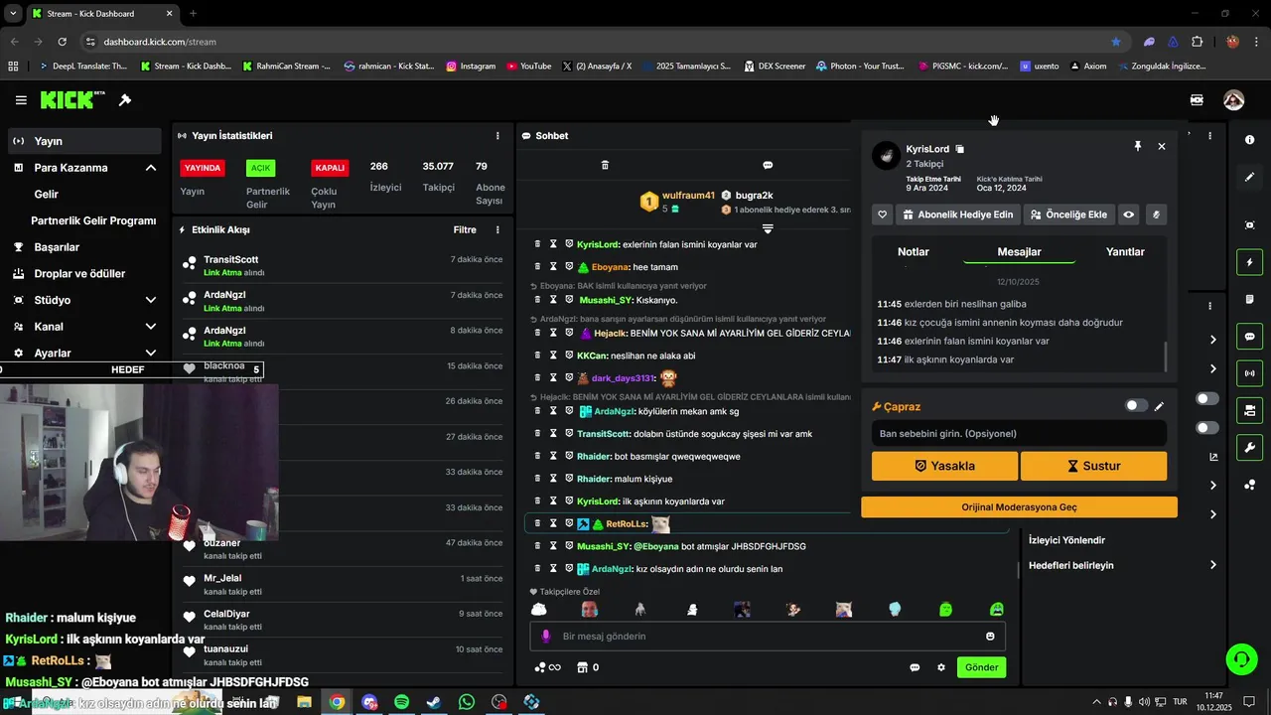Open Spotify from the taskbar
This screenshot has width=1271, height=715.
[x=401, y=702]
